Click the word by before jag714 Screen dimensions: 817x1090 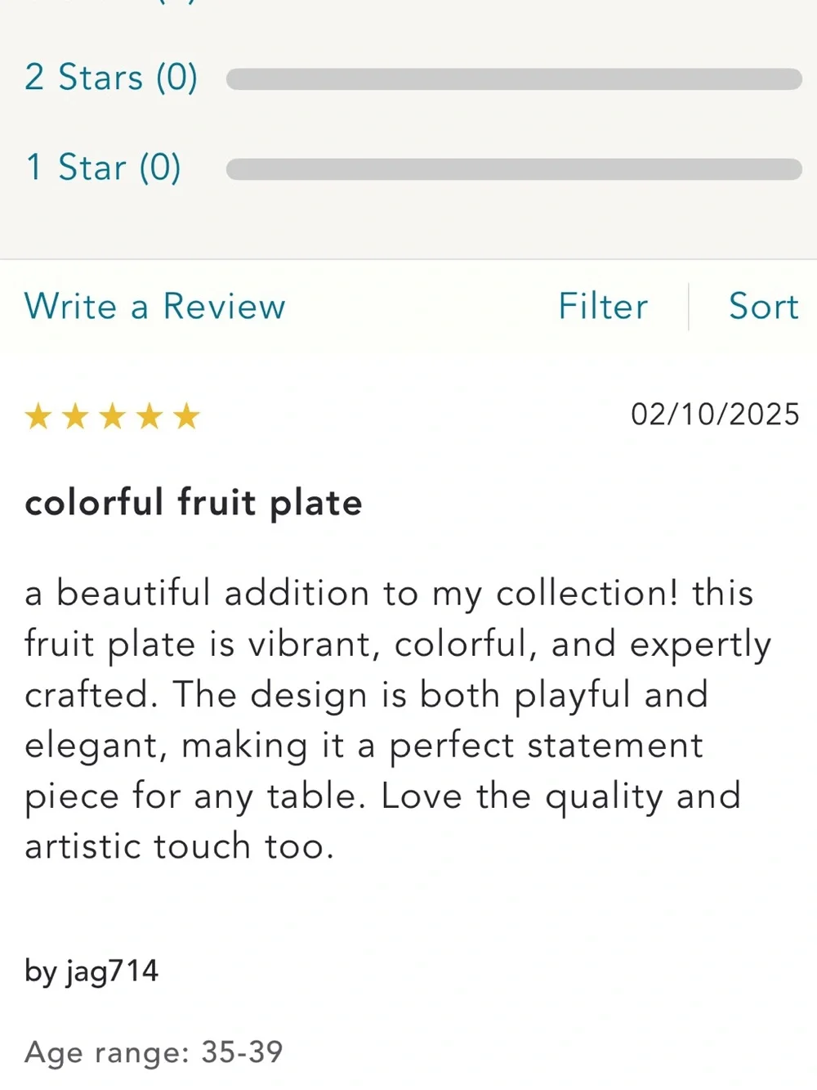click(x=41, y=971)
